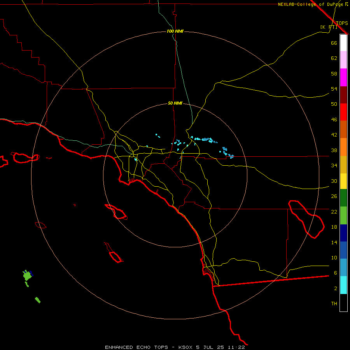
Task: Click the magenta 58 kft legend swatch
Action: click(343, 77)
